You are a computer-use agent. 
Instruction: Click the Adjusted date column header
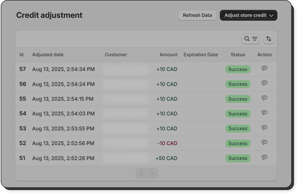pos(48,55)
